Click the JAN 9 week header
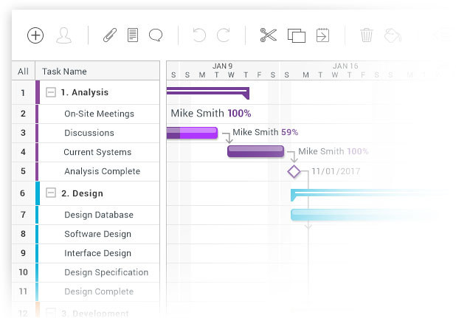The image size is (456, 318). [223, 66]
